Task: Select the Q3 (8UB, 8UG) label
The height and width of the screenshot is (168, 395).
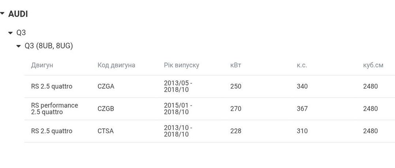Action: [49, 46]
